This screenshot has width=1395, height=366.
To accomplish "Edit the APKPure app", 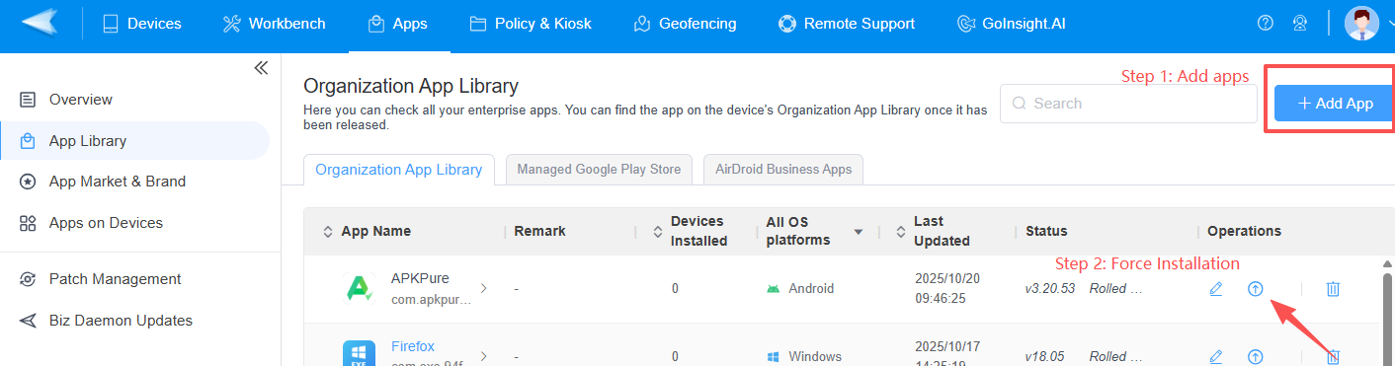I will [x=1216, y=289].
